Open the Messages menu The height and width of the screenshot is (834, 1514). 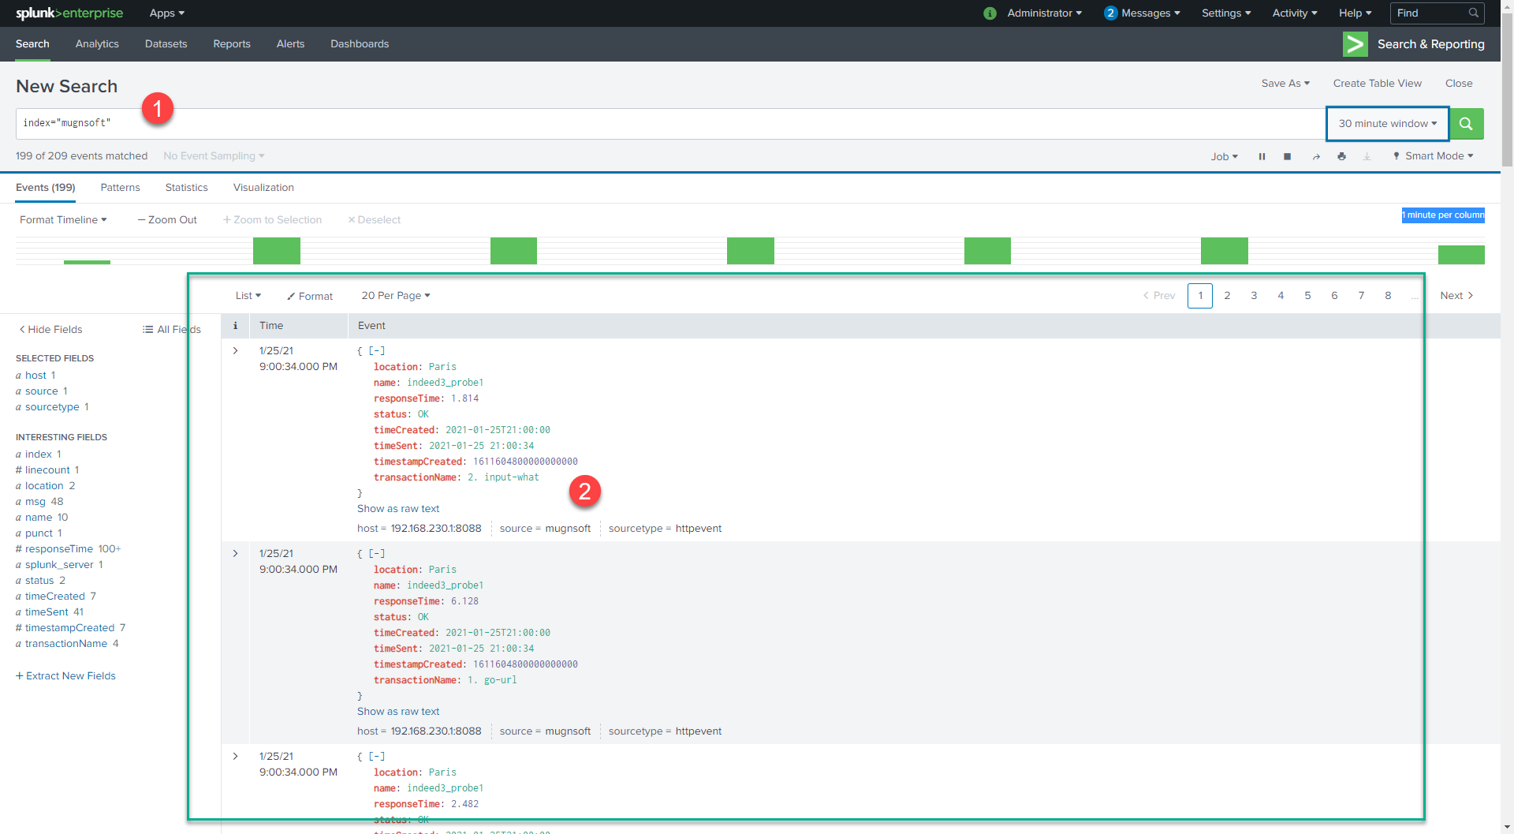1142,13
